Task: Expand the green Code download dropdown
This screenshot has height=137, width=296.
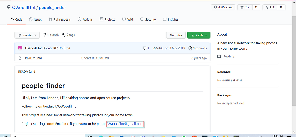Action: tap(199, 35)
